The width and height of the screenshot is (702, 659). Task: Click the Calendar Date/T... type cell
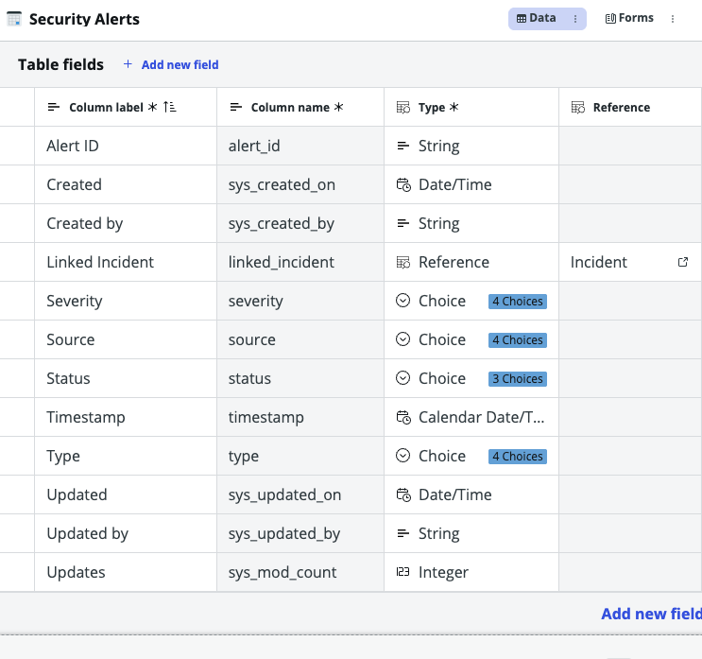click(471, 417)
